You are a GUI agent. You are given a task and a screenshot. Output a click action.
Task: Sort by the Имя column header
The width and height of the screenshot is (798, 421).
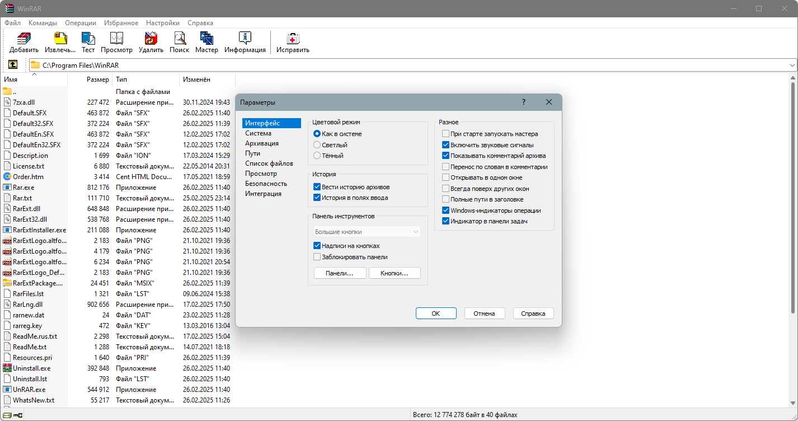click(x=34, y=79)
